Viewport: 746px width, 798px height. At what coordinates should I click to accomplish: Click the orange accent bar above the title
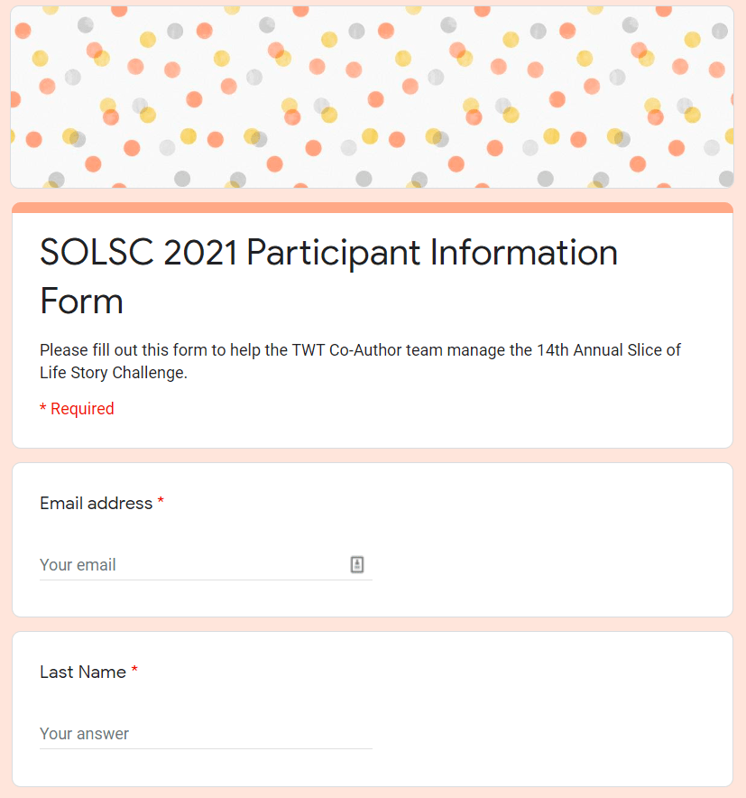pyautogui.click(x=372, y=208)
